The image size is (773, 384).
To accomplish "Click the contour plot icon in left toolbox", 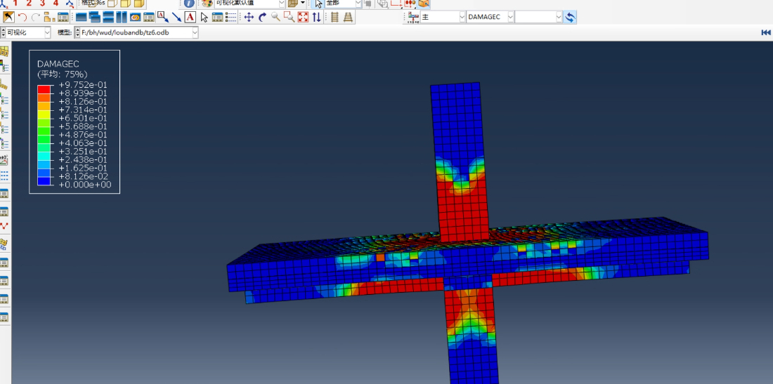I will tap(4, 65).
